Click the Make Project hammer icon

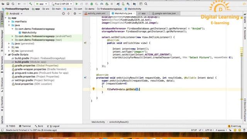point(30,4)
